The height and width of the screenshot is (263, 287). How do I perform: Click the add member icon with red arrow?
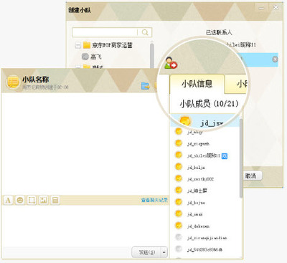pyautogui.click(x=171, y=63)
